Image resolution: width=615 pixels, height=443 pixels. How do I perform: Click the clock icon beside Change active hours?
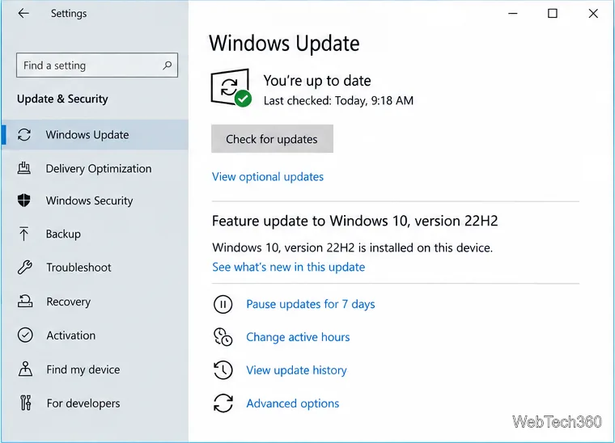[x=223, y=337]
